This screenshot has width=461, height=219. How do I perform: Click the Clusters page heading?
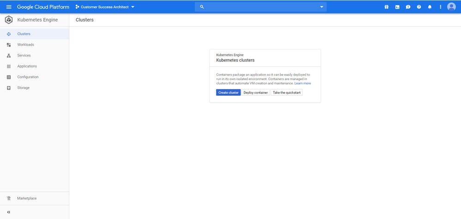click(x=84, y=20)
